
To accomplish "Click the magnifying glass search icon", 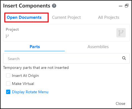I will 124,58.
